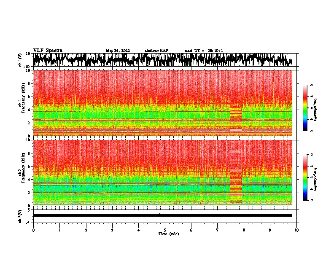Select the "start UT = 20:10:1" text
334x258 pixels.
tap(204, 51)
